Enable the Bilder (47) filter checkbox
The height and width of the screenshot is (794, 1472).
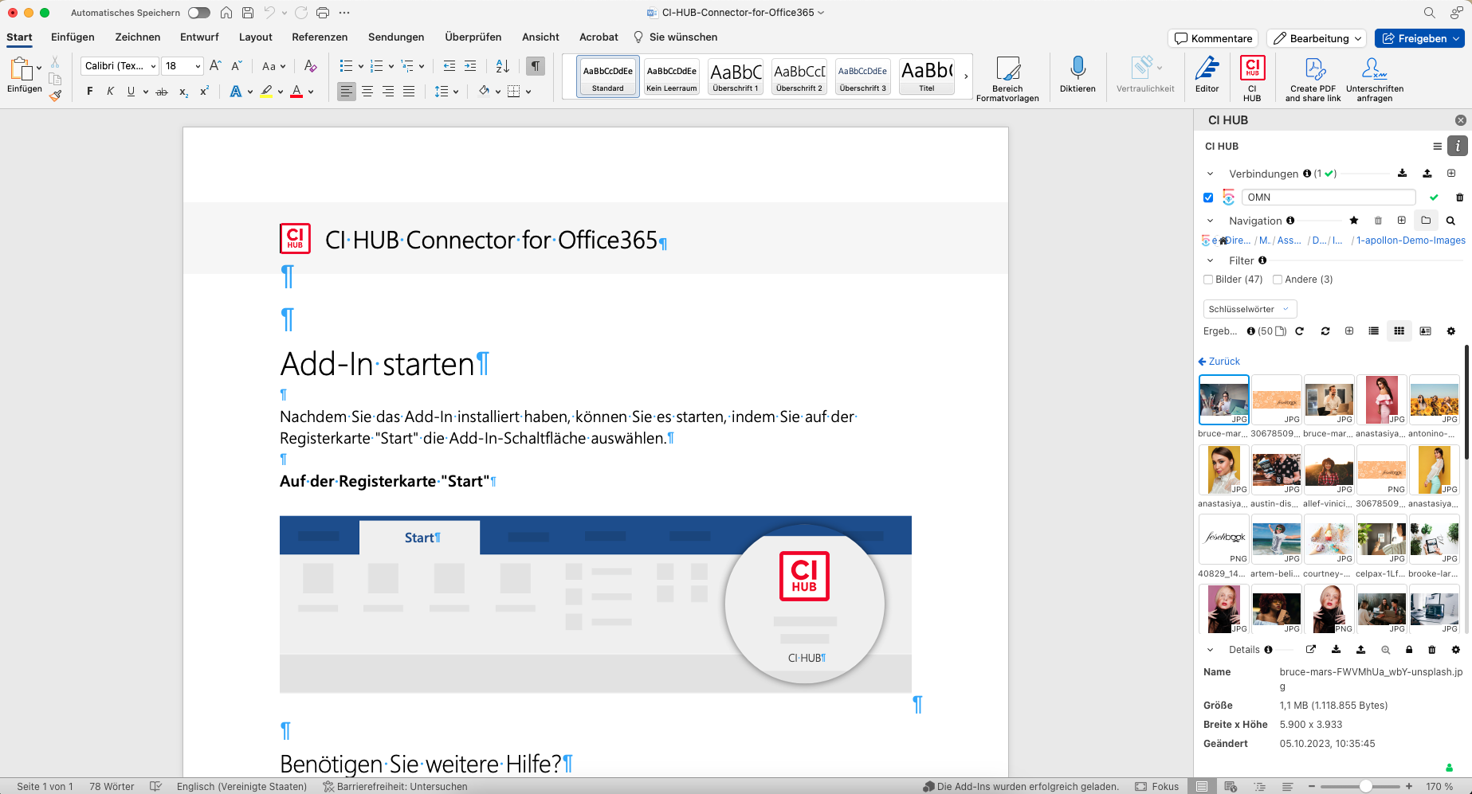coord(1208,280)
